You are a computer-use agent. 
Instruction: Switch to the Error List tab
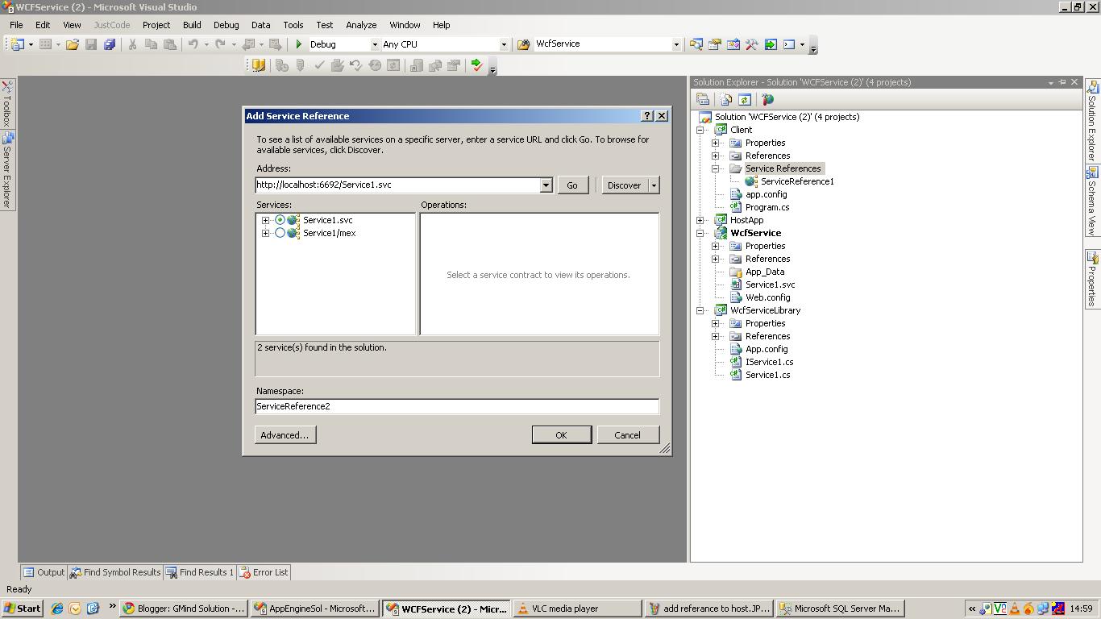pyautogui.click(x=263, y=572)
